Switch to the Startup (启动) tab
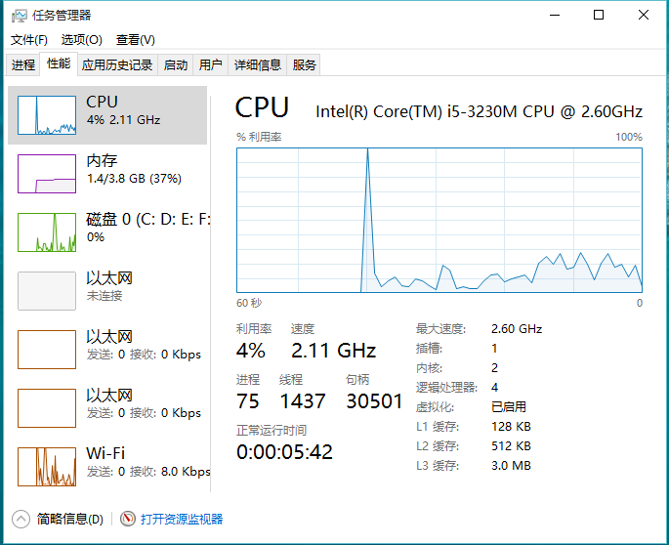The width and height of the screenshot is (669, 545). click(x=176, y=65)
